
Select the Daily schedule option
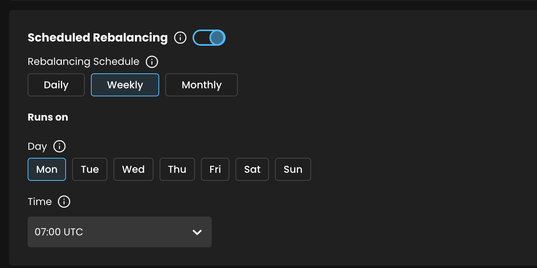pyautogui.click(x=56, y=85)
